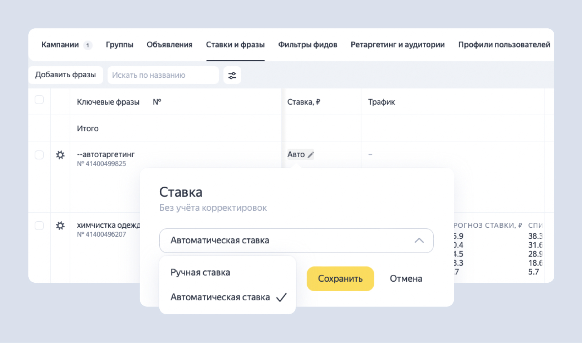Open the Ретаргетинг и аудитории tab
The image size is (582, 343).
tap(397, 45)
